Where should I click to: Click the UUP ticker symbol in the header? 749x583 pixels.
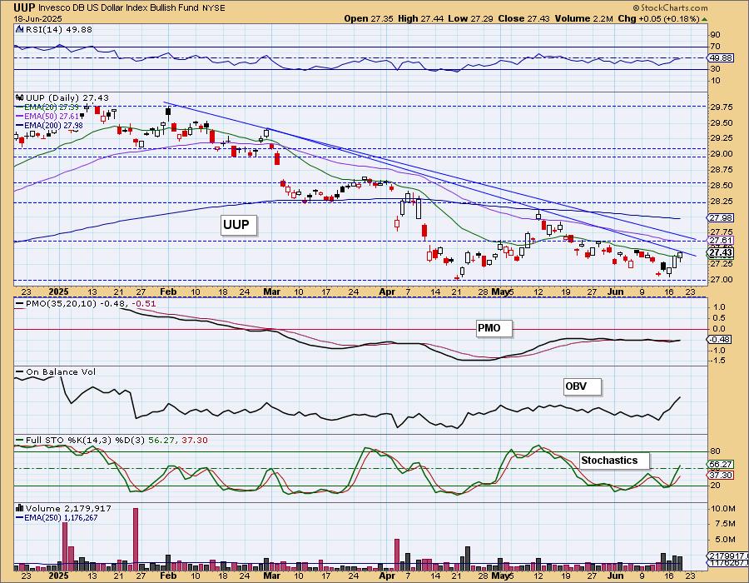[x=24, y=7]
